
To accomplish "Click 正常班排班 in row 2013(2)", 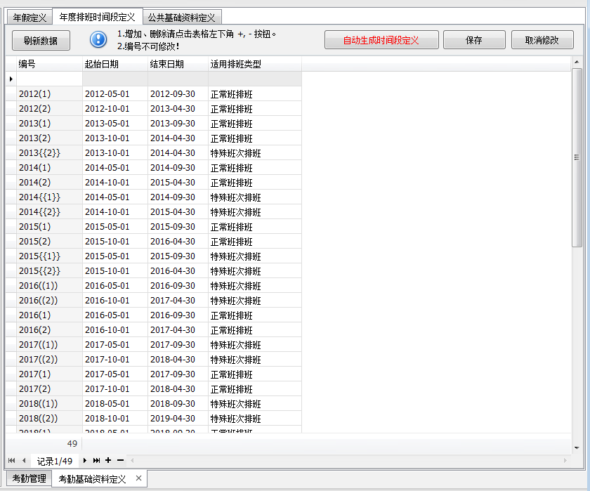I will point(254,138).
